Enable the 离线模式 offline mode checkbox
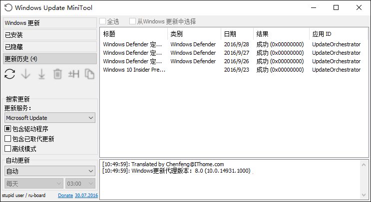 pos(8,148)
